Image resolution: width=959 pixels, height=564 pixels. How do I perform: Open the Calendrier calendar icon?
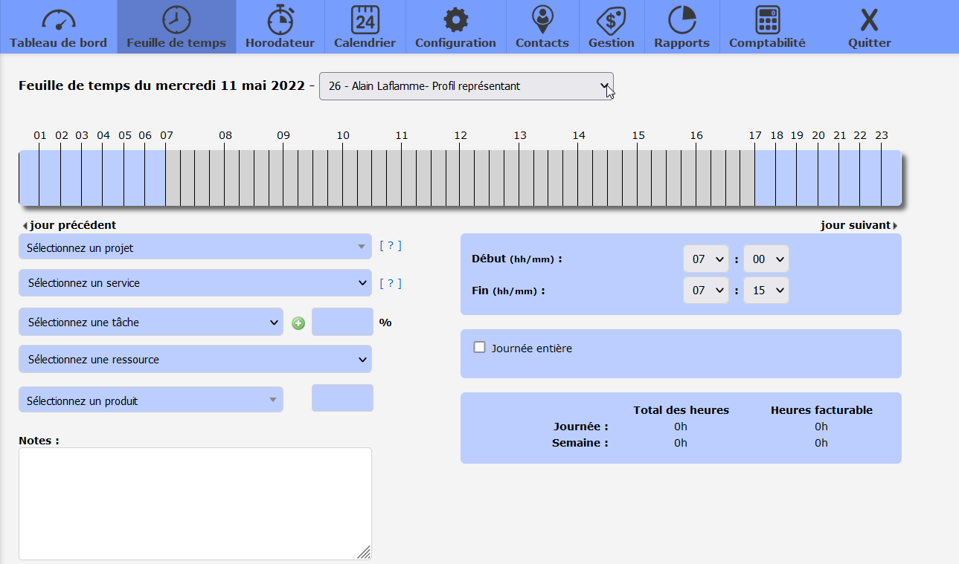[x=365, y=19]
